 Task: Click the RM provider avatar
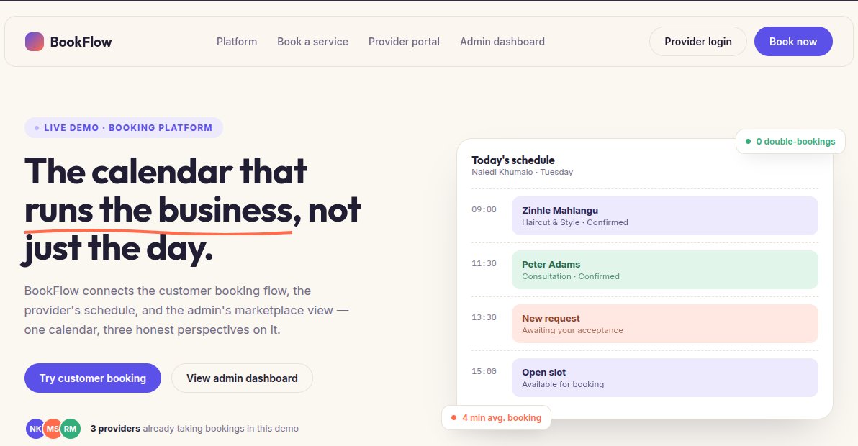71,429
